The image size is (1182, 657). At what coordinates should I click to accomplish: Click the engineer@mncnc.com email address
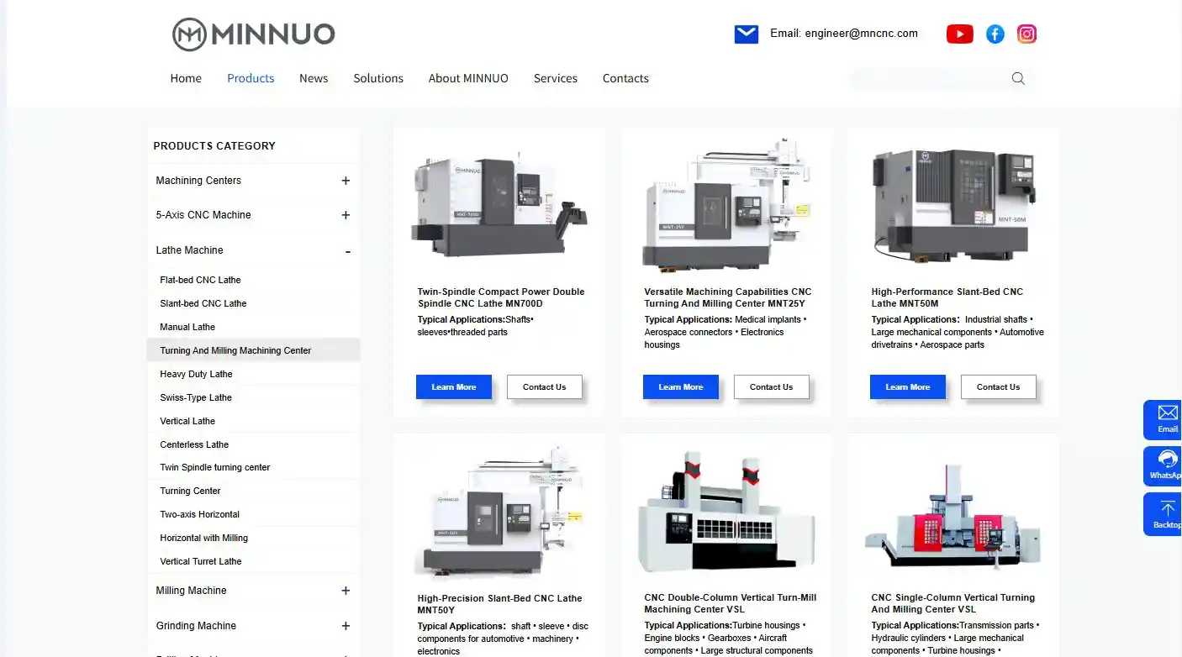pos(861,34)
